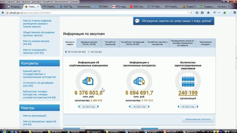Click chat bubble icon in discussion banner
This screenshot has width=237, height=133.
(x=137, y=21)
